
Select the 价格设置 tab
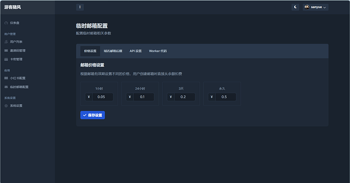(90, 51)
